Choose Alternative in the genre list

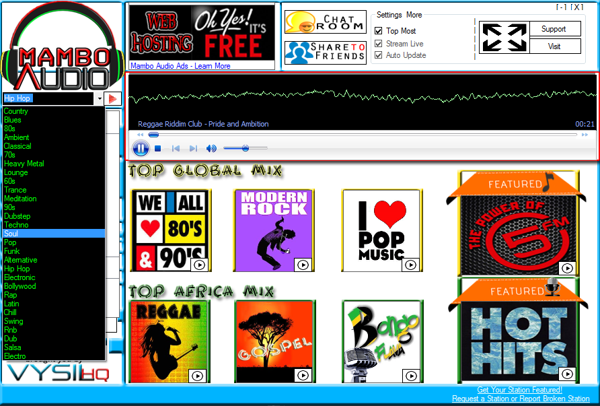pos(54,260)
